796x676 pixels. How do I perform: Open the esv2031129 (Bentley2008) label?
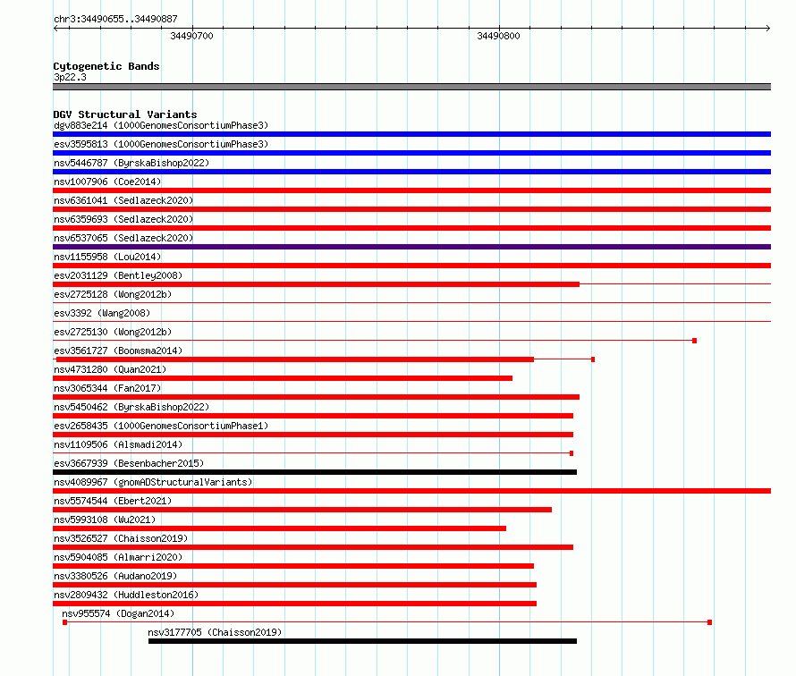[x=118, y=275]
